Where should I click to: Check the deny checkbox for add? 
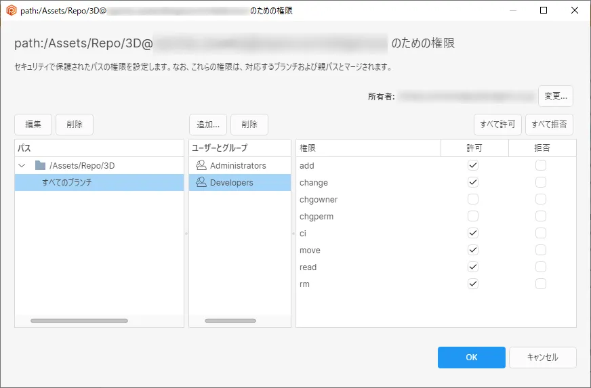coord(540,165)
